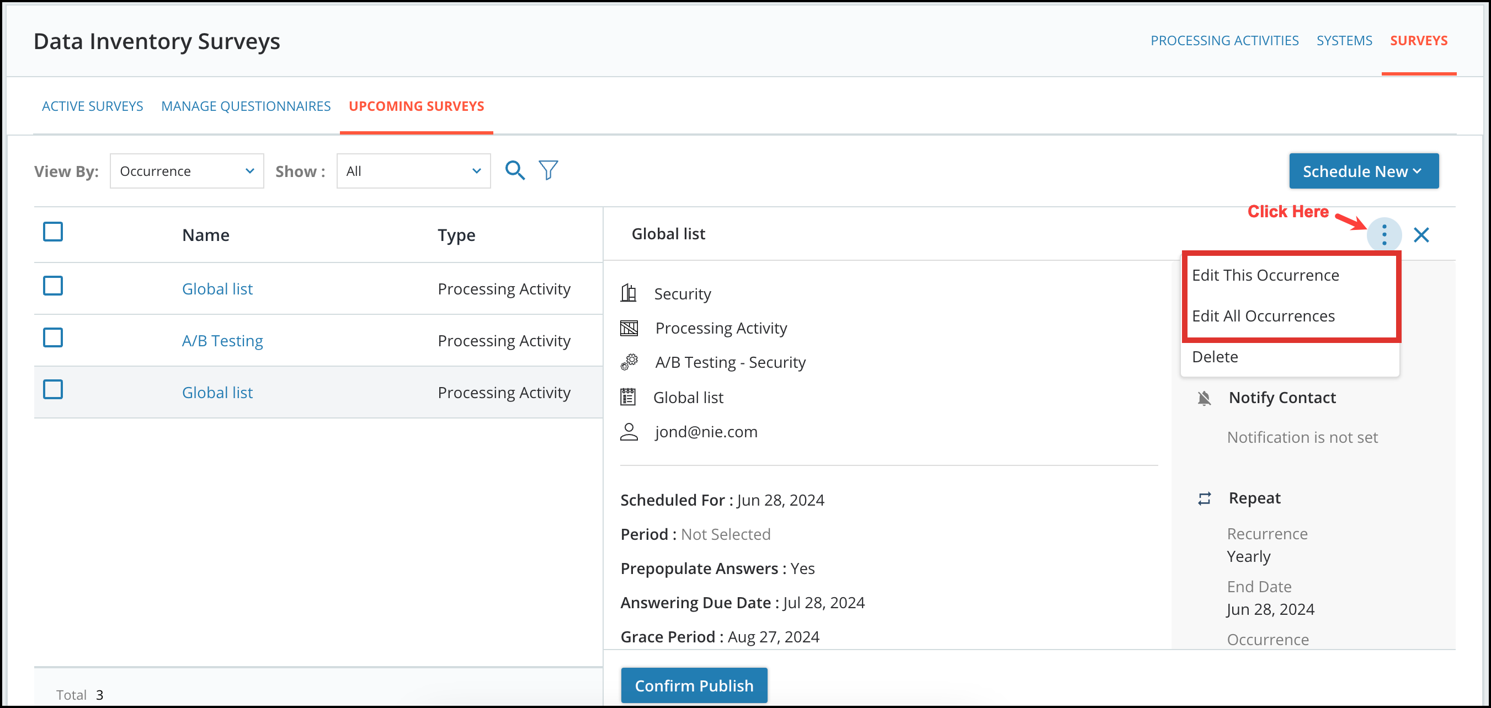Click the Period Not Selected text
Image resolution: width=1491 pixels, height=708 pixels.
click(x=695, y=534)
